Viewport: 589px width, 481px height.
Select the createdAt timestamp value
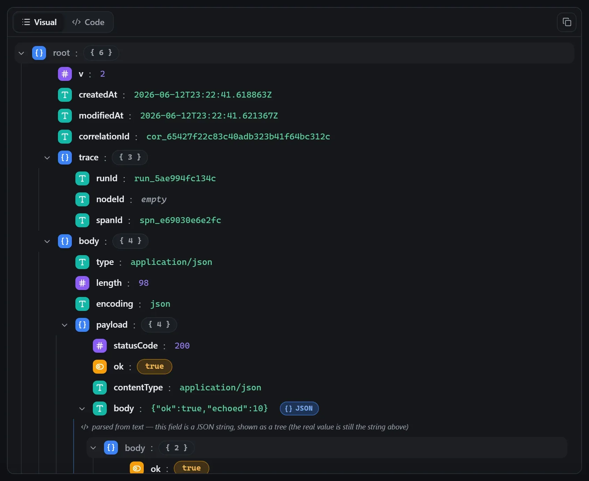(x=203, y=95)
